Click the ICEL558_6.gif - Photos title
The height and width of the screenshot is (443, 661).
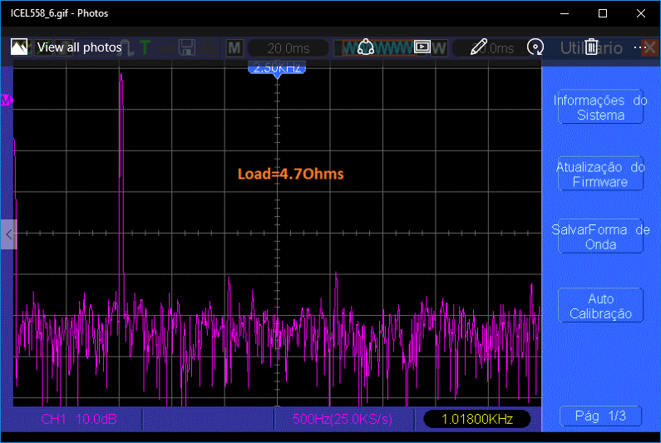coord(59,13)
